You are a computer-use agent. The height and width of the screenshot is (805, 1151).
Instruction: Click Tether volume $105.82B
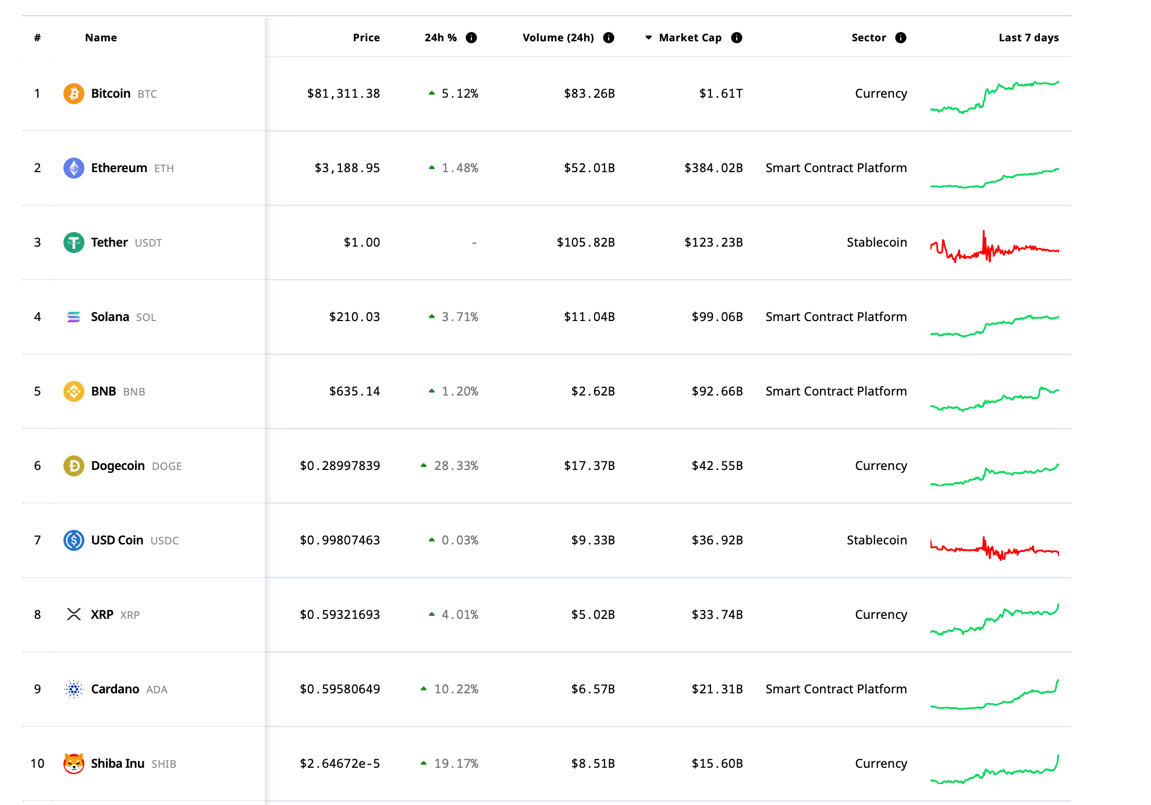pos(586,243)
